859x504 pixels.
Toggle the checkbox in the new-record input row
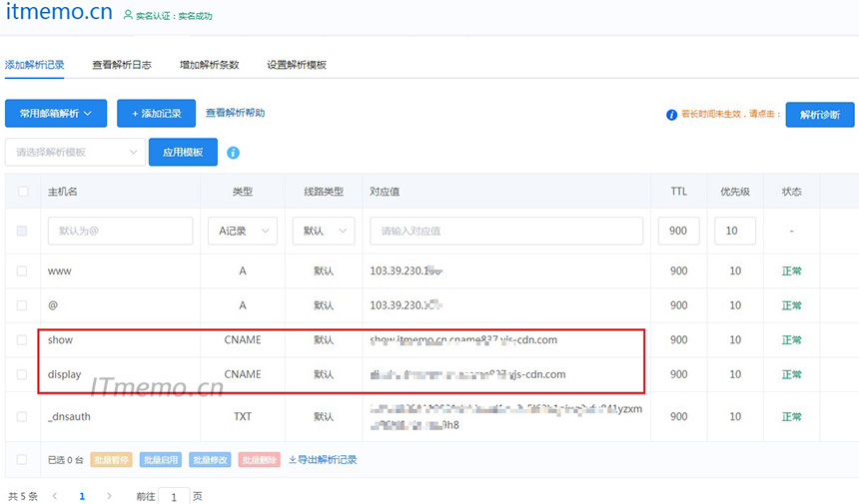(22, 231)
